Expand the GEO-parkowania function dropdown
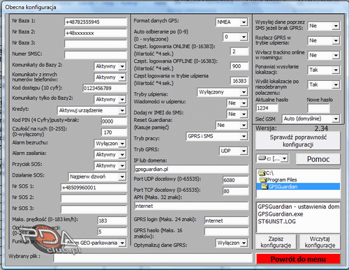The height and width of the screenshot is (270, 349). 96,243
